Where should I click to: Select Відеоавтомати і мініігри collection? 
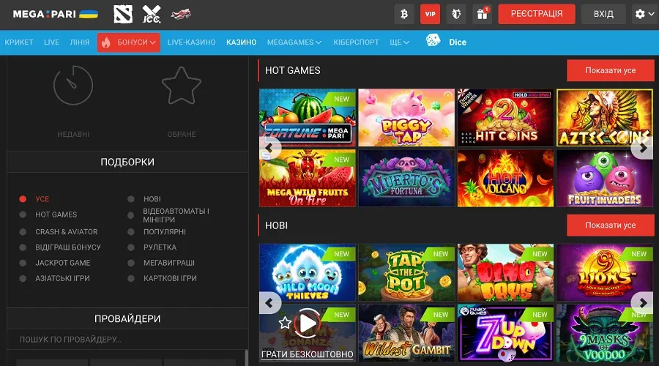(x=168, y=215)
